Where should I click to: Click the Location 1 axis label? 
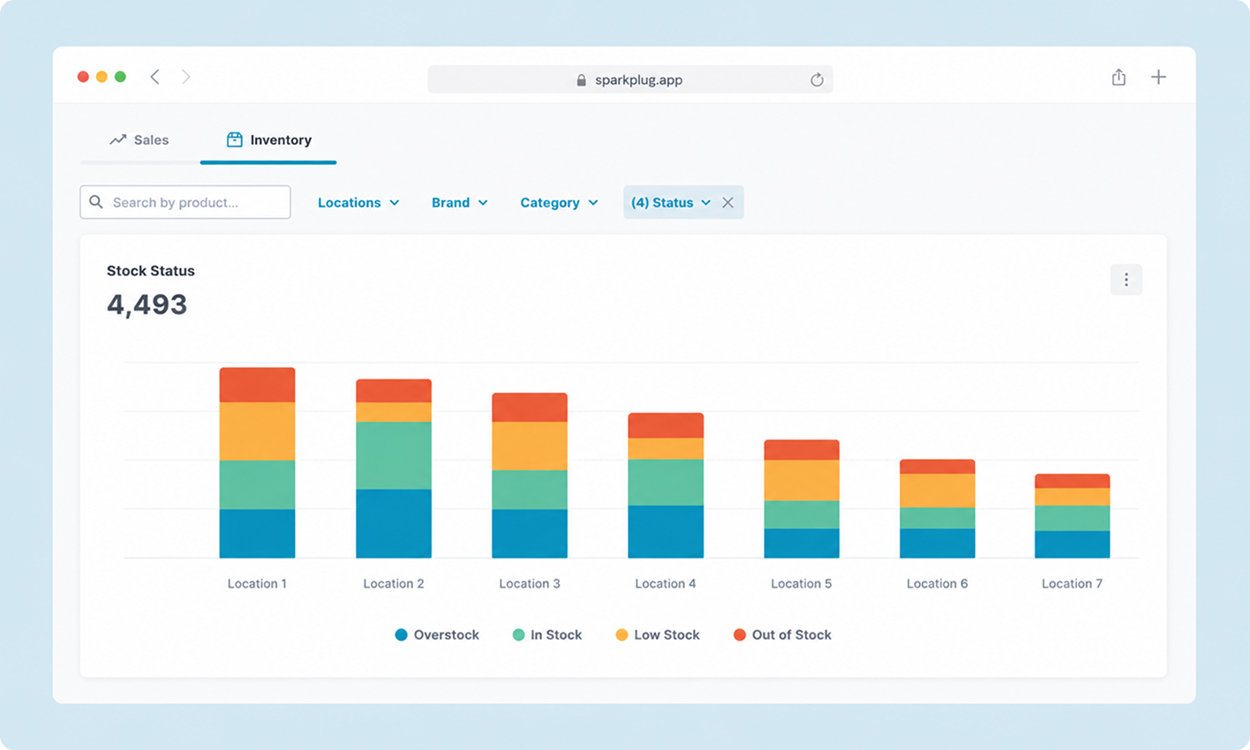coord(257,583)
